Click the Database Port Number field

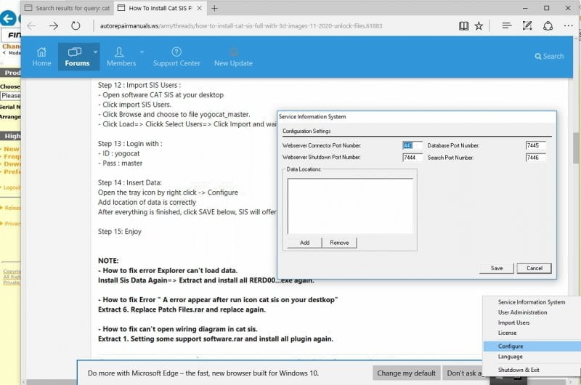click(535, 145)
